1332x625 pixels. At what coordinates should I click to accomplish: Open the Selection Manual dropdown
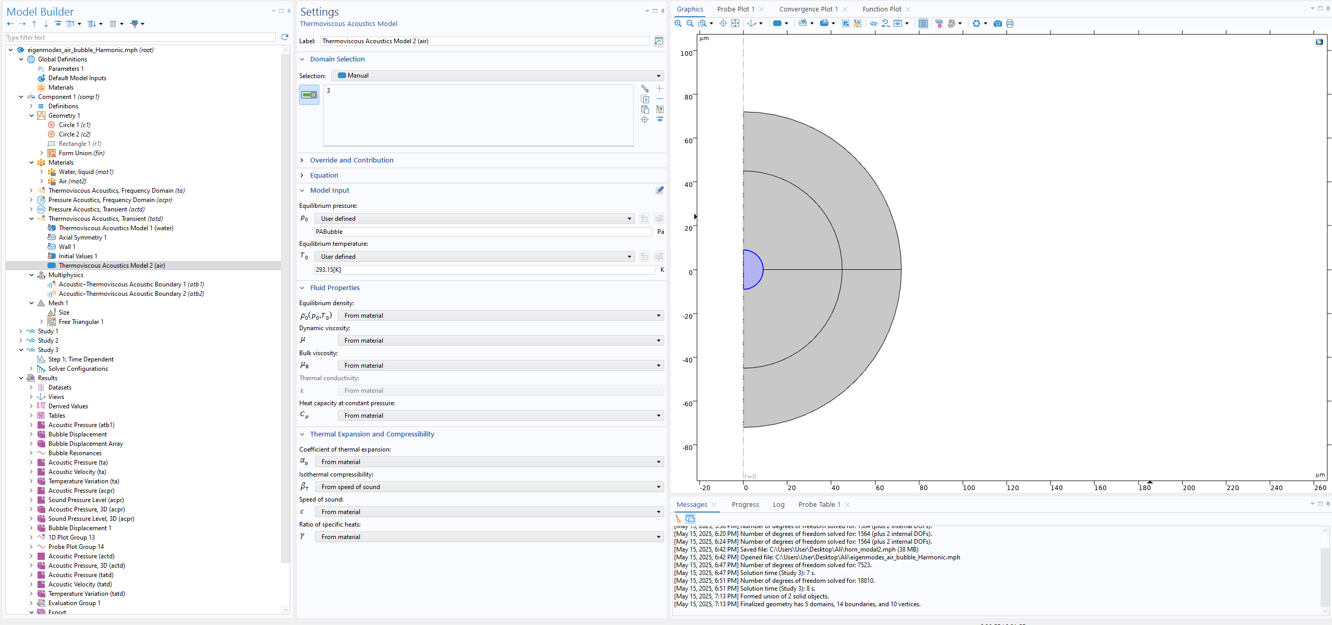(497, 76)
